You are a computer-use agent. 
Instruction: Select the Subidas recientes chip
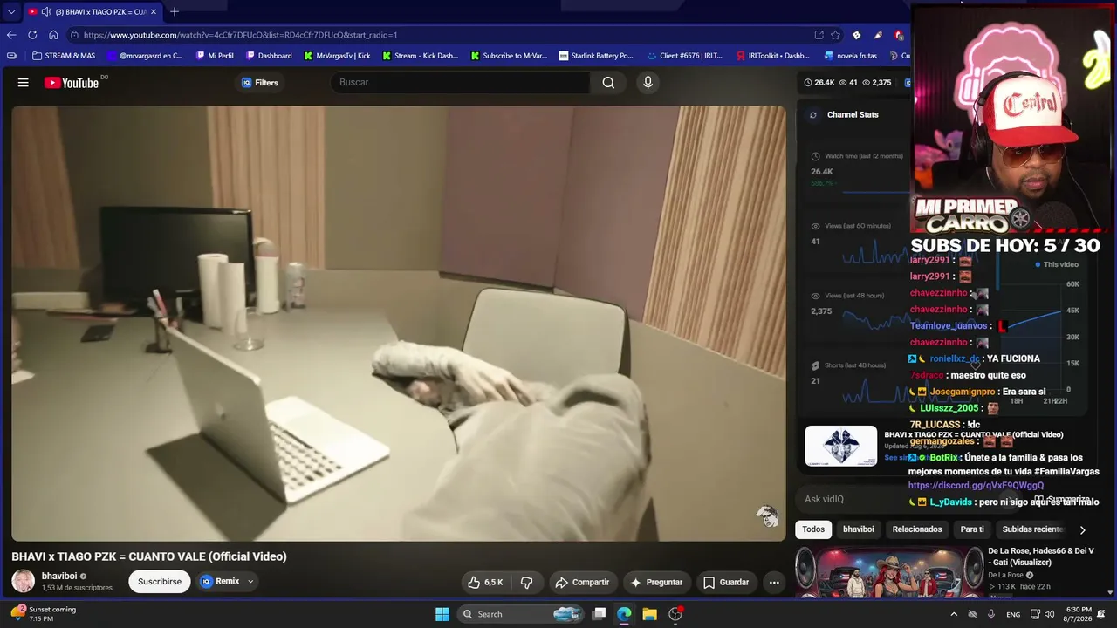pyautogui.click(x=1032, y=529)
